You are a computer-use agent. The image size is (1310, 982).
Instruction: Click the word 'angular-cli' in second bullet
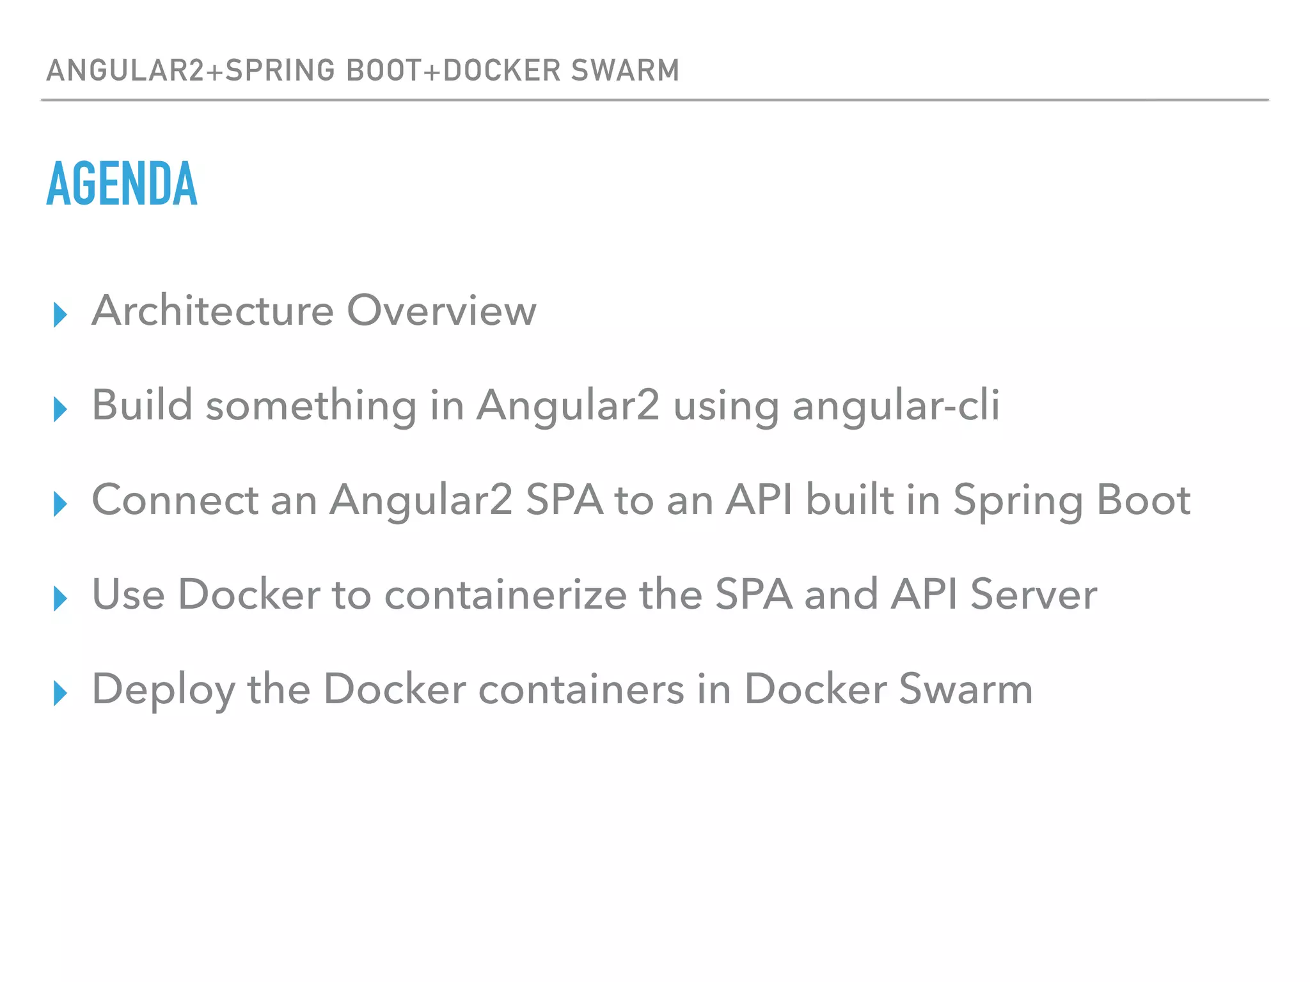(x=896, y=407)
